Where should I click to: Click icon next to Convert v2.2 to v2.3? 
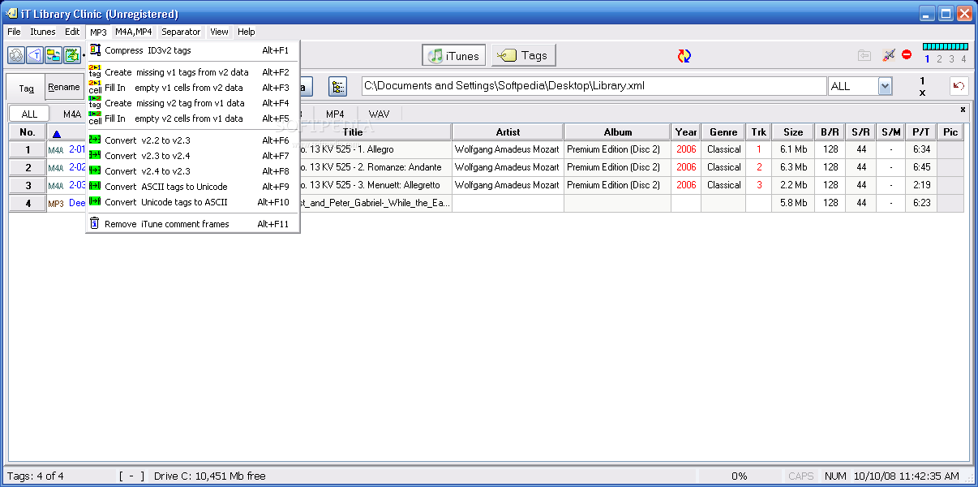pos(95,140)
